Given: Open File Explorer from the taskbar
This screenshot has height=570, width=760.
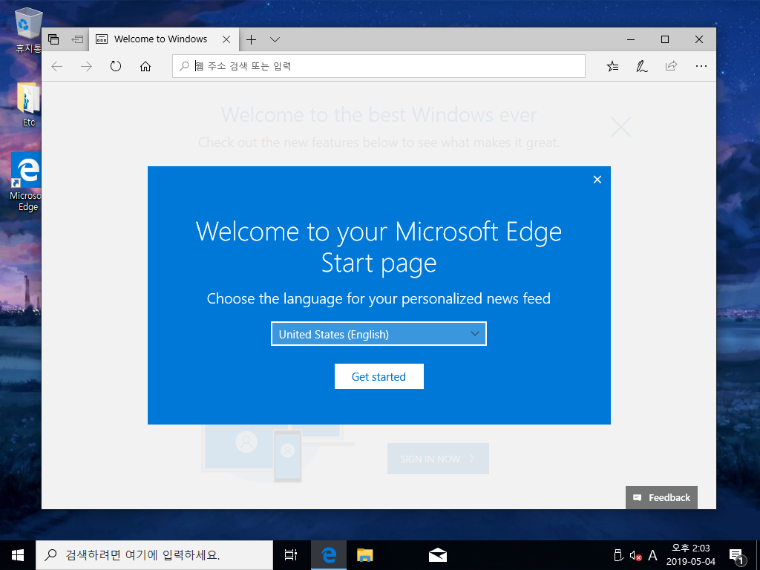Looking at the screenshot, I should [364, 555].
